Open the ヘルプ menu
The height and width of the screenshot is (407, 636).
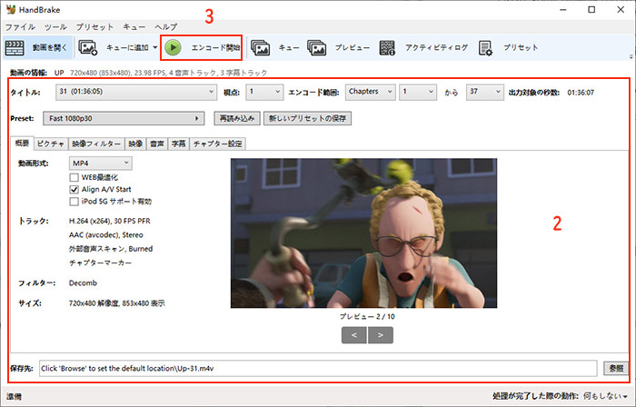165,26
